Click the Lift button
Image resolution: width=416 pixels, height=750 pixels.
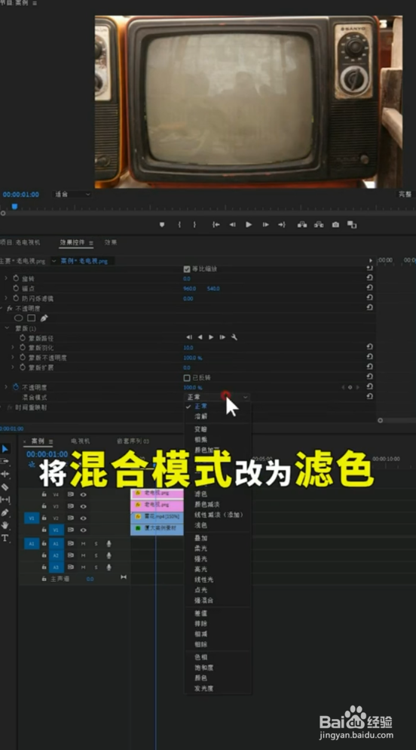[302, 224]
